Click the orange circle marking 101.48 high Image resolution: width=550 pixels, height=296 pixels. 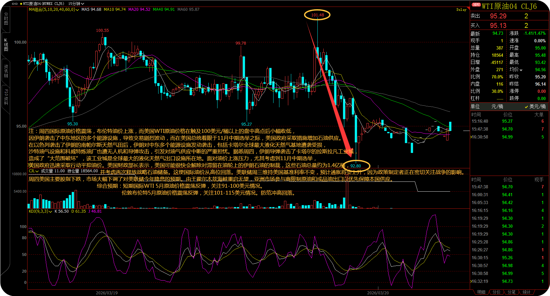pyautogui.click(x=317, y=15)
